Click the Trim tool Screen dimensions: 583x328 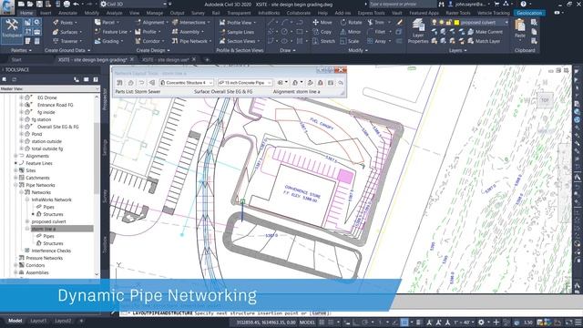376,22
